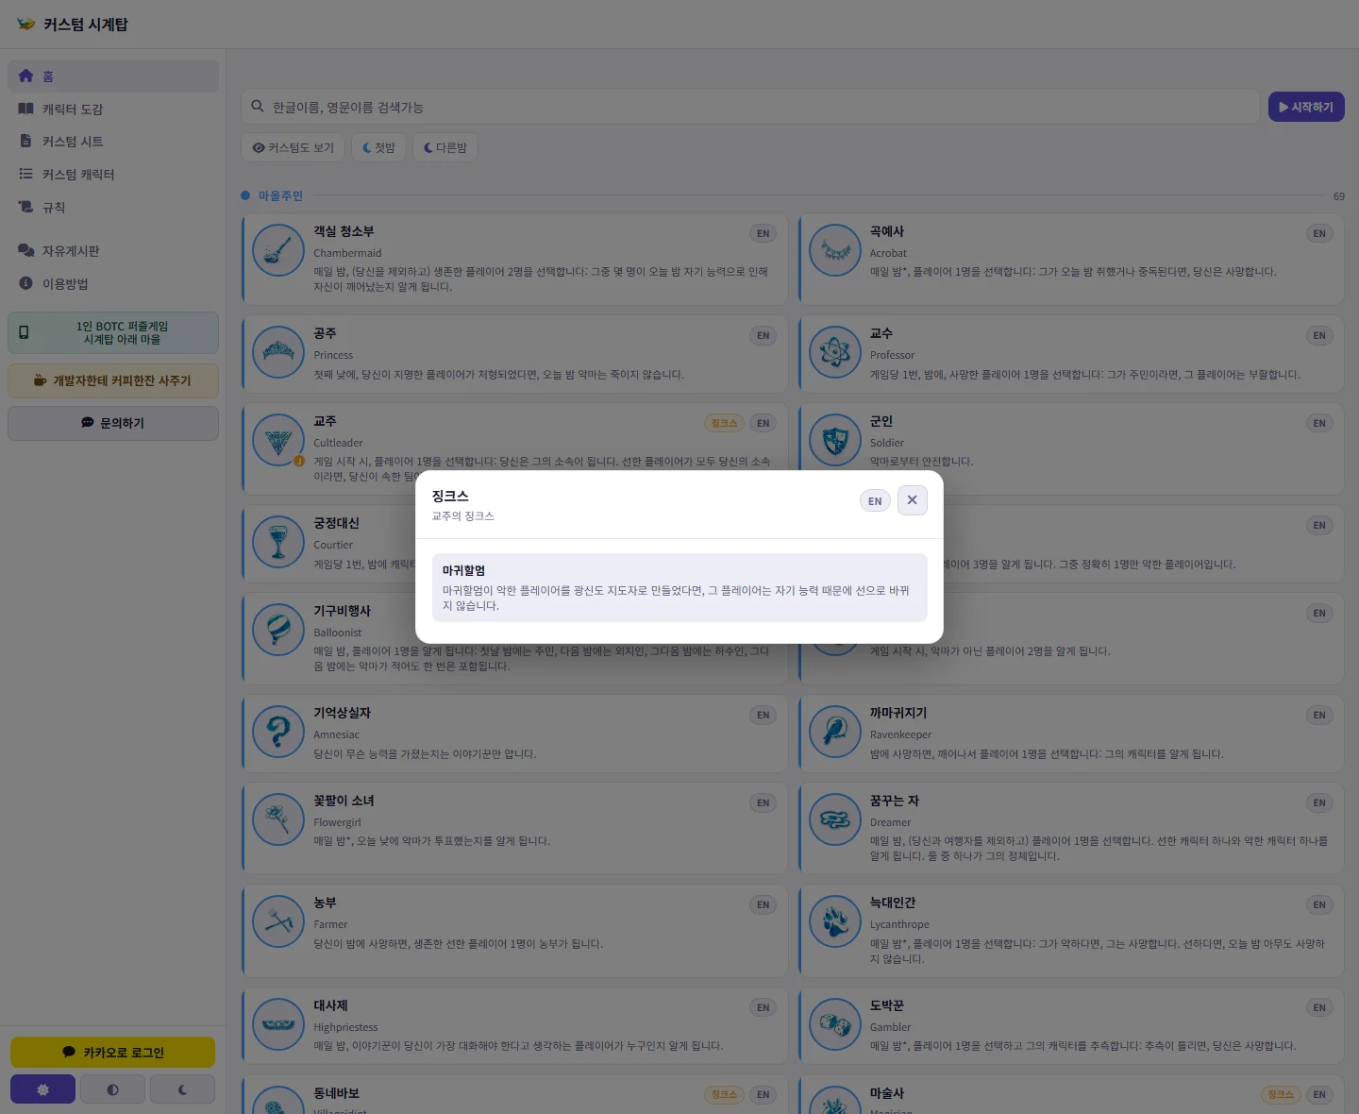1359x1114 pixels.
Task: Open 이용방법 in the sidebar
Action: [113, 284]
